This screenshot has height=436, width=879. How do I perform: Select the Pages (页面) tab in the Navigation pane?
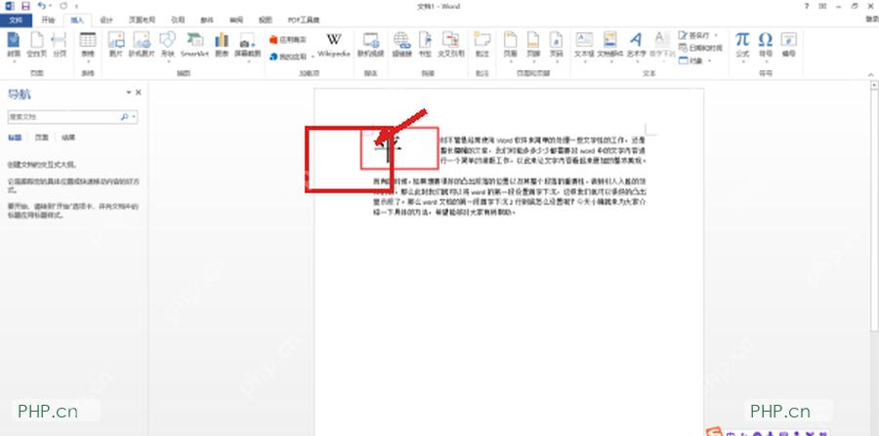pyautogui.click(x=41, y=138)
